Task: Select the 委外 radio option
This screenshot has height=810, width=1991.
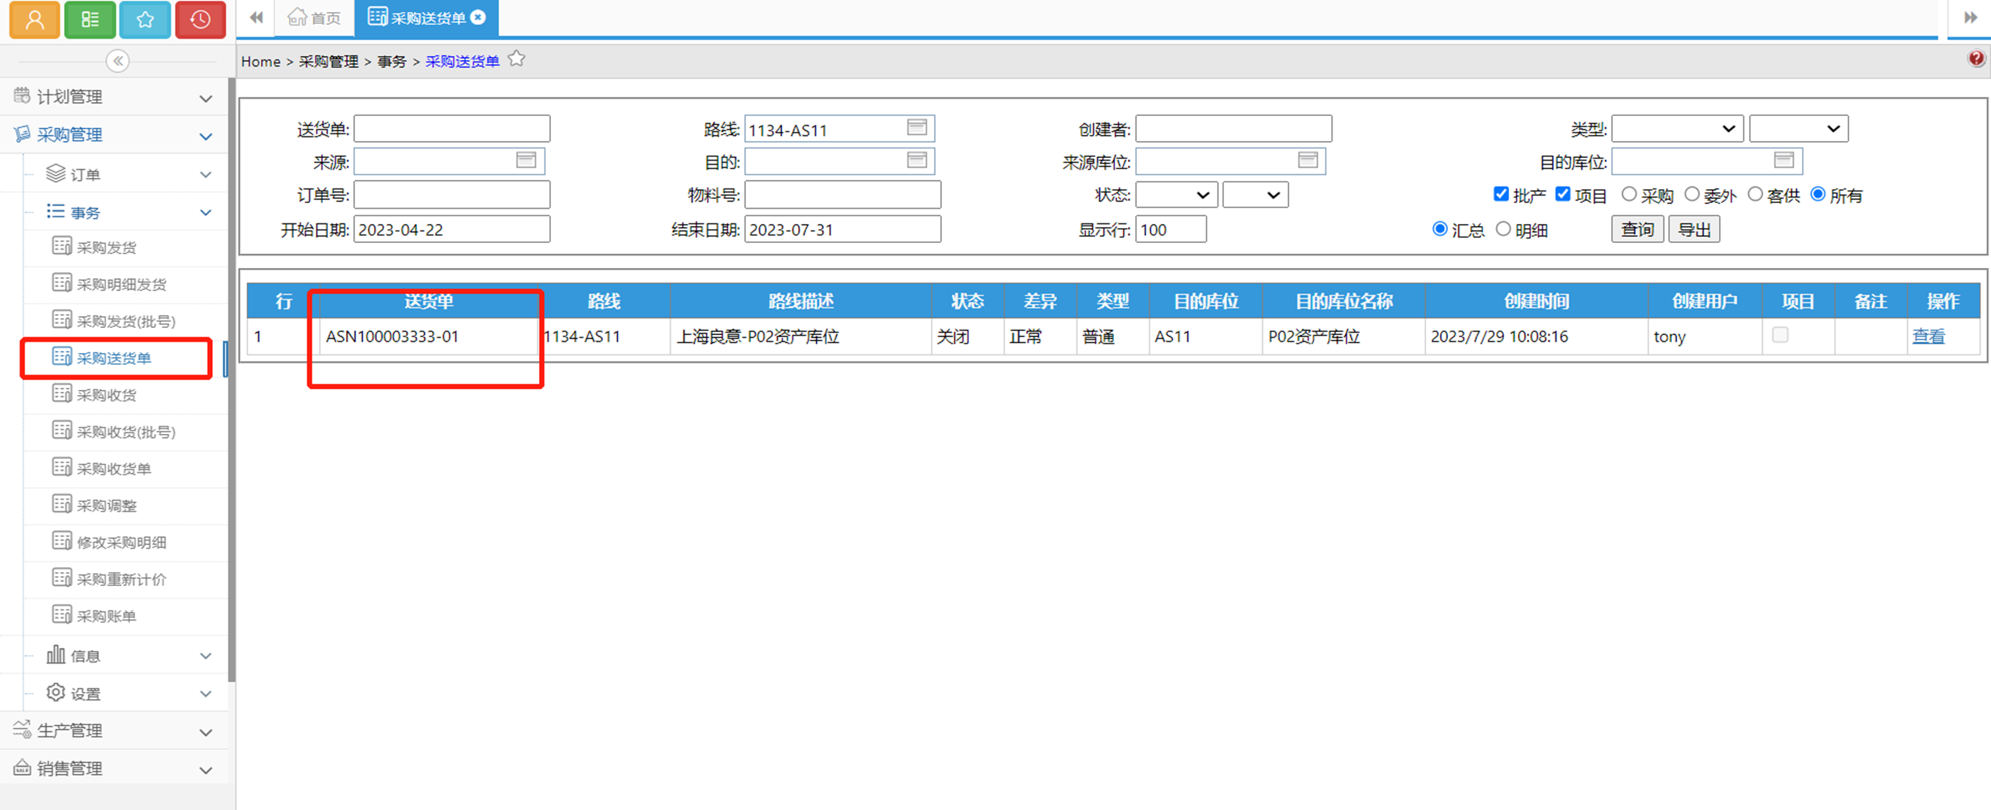Action: [x=1692, y=194]
